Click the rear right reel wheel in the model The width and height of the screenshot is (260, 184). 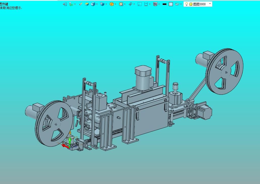224,72
